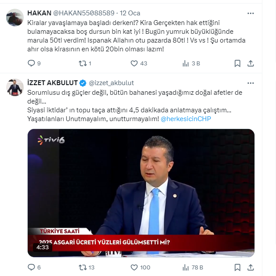Open the @izzet_akbulut handle link
The height and width of the screenshot is (276, 276).
tap(111, 83)
